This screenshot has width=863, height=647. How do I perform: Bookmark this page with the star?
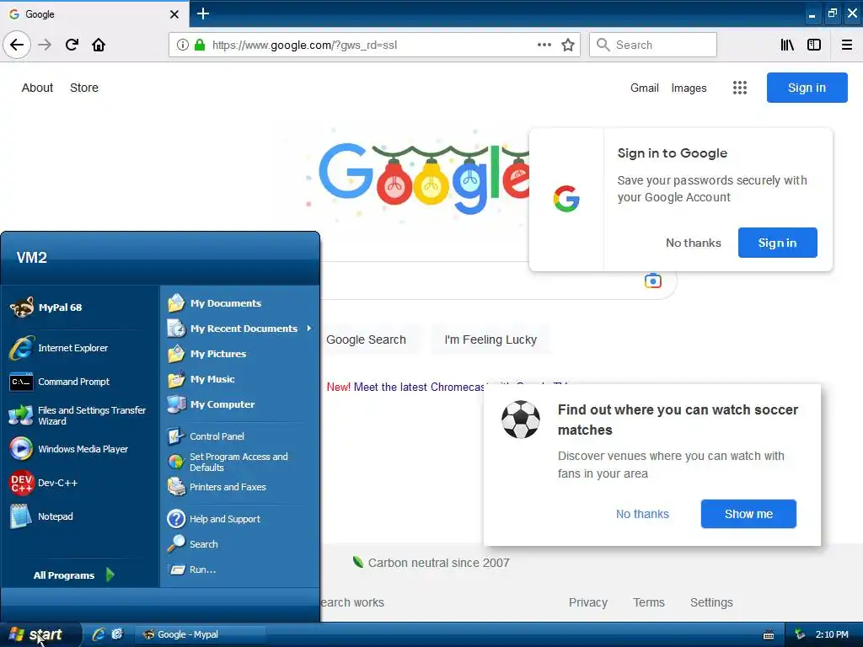click(x=568, y=45)
